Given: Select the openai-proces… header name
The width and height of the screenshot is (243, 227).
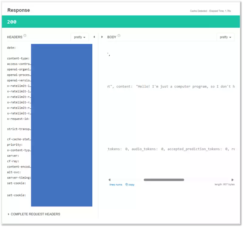Looking at the screenshot, I should click(x=19, y=75).
